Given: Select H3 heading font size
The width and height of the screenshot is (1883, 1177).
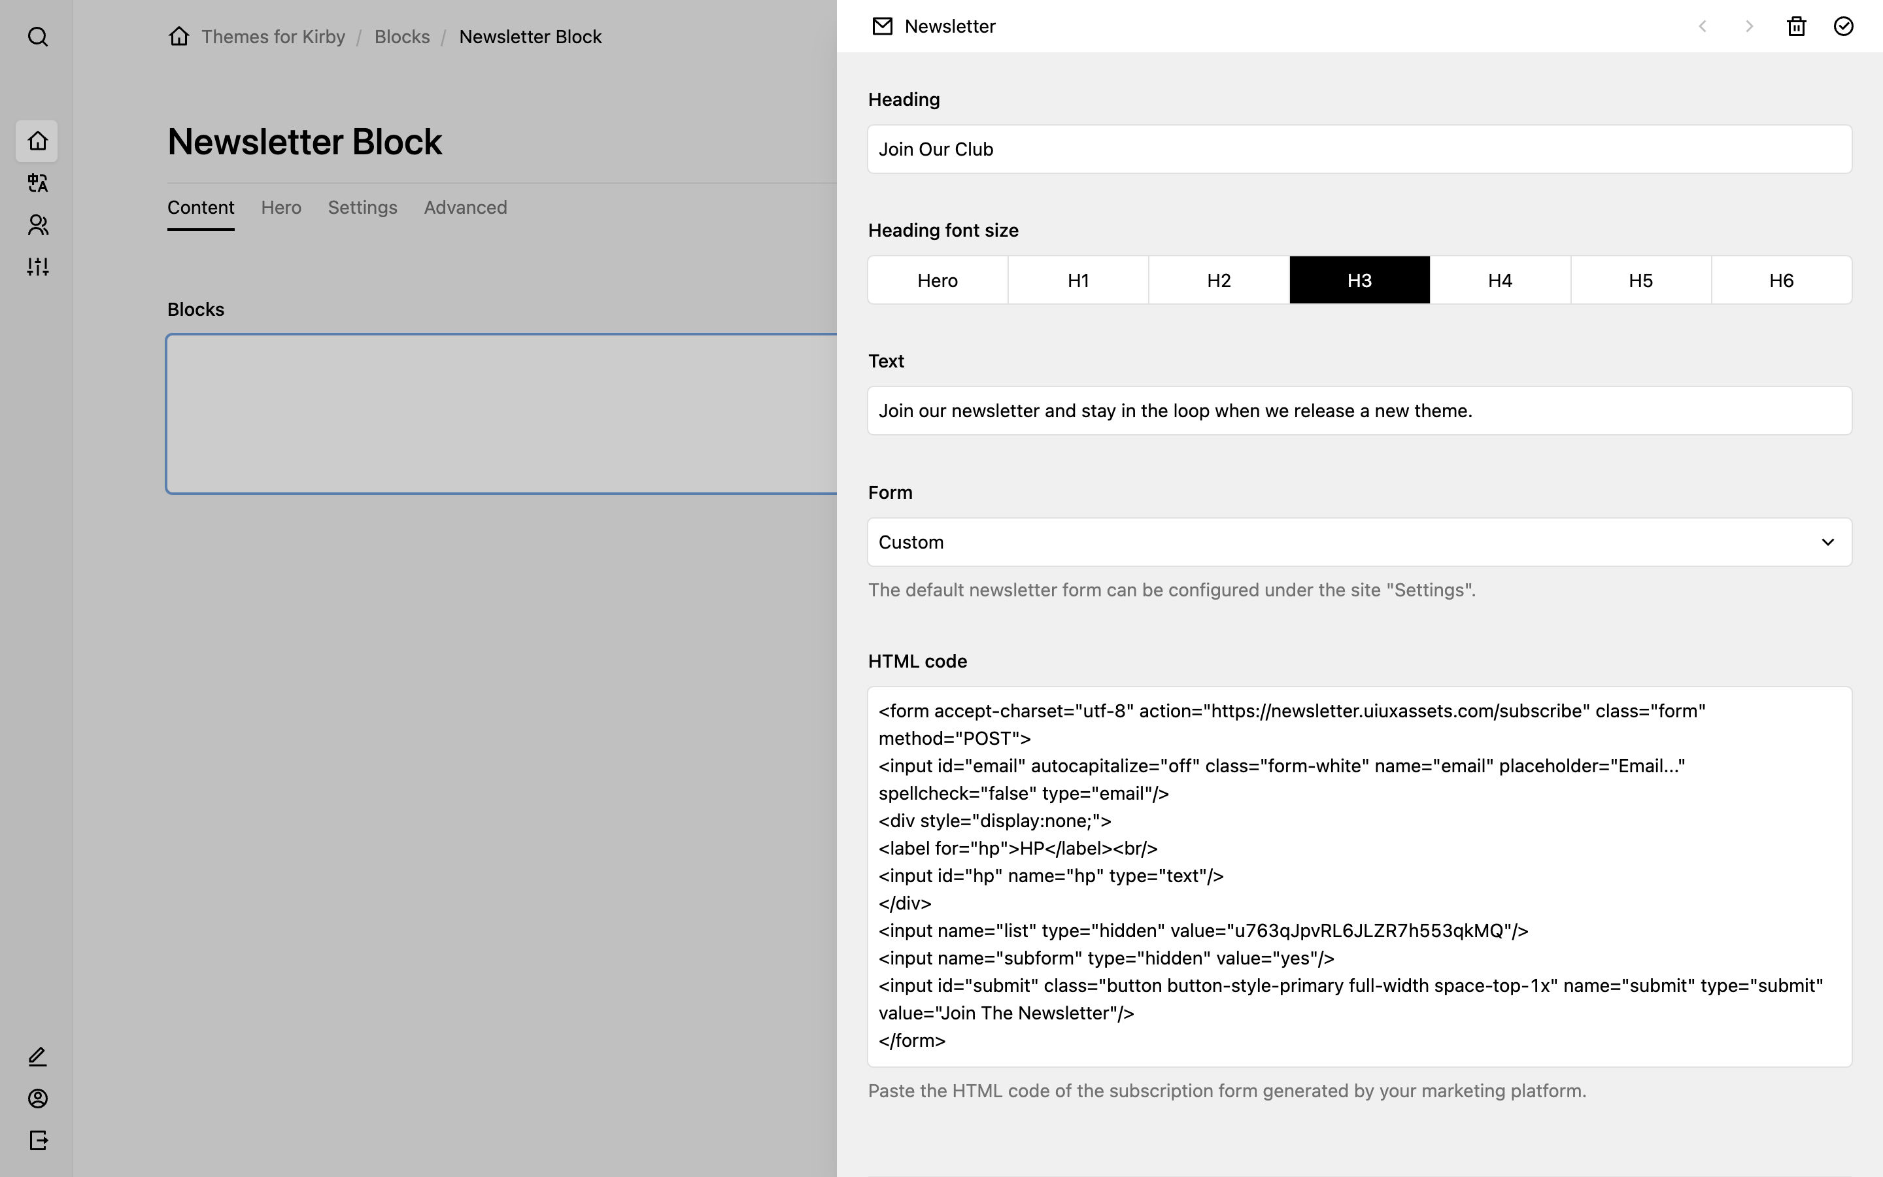Looking at the screenshot, I should click(x=1359, y=281).
